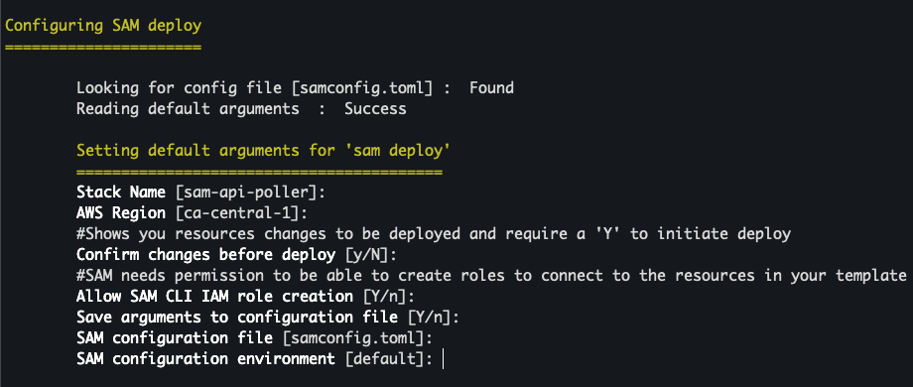Click the AWS Region [ca-central-1] prompt
This screenshot has height=387, width=913.
(x=192, y=213)
